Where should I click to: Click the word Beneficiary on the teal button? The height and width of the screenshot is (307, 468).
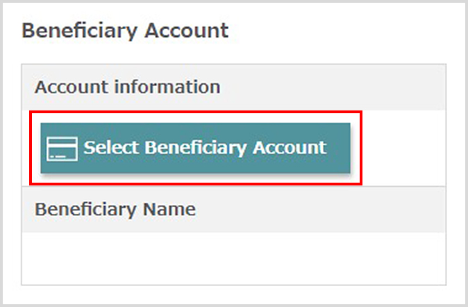pyautogui.click(x=196, y=149)
